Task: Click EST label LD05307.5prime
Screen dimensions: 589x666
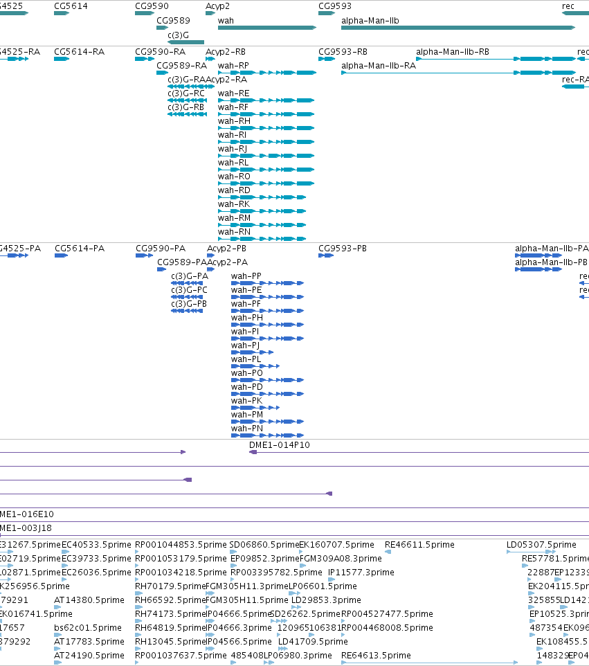Action: click(541, 545)
